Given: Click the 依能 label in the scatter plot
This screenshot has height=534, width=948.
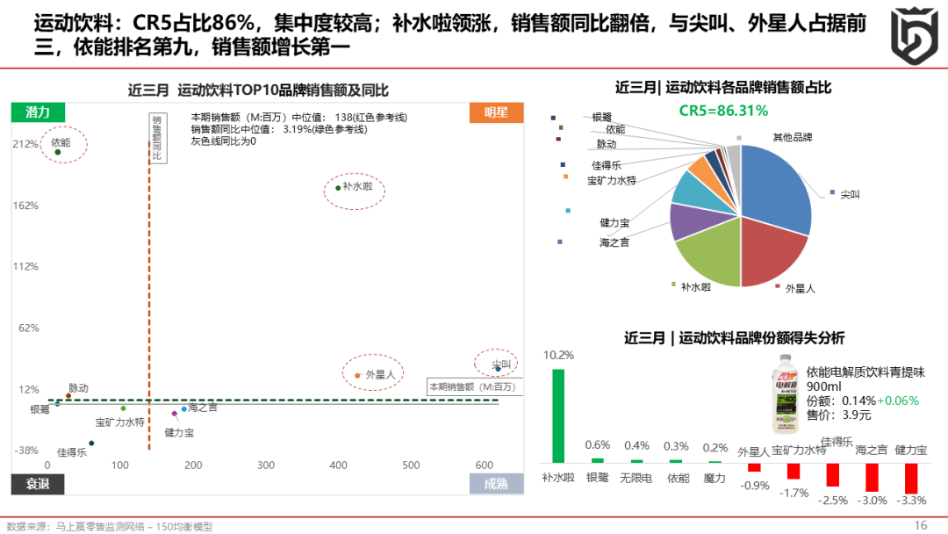Looking at the screenshot, I should 61,142.
